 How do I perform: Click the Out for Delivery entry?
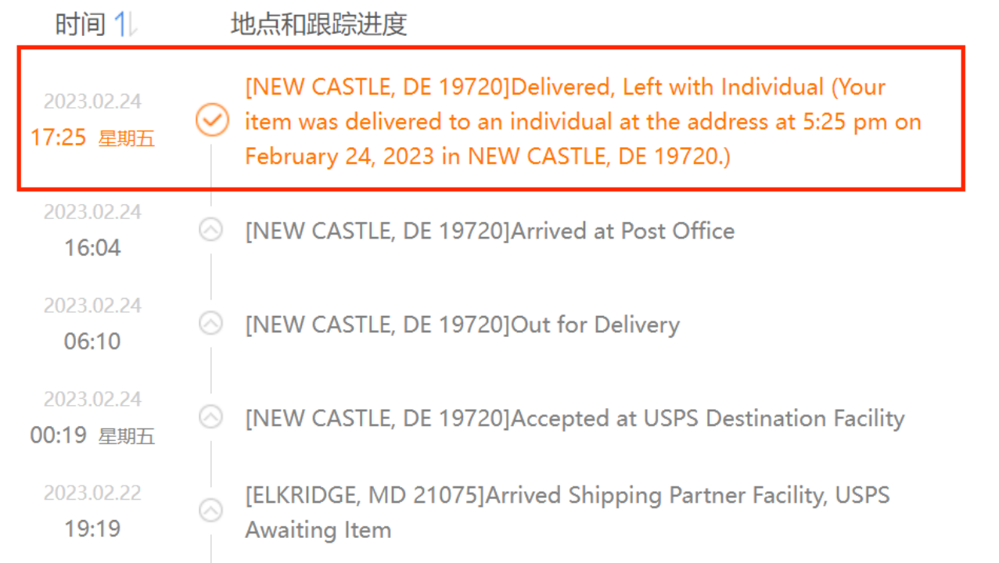coord(462,325)
